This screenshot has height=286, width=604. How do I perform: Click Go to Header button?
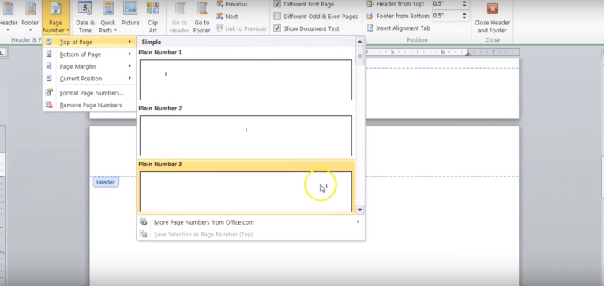click(x=179, y=17)
